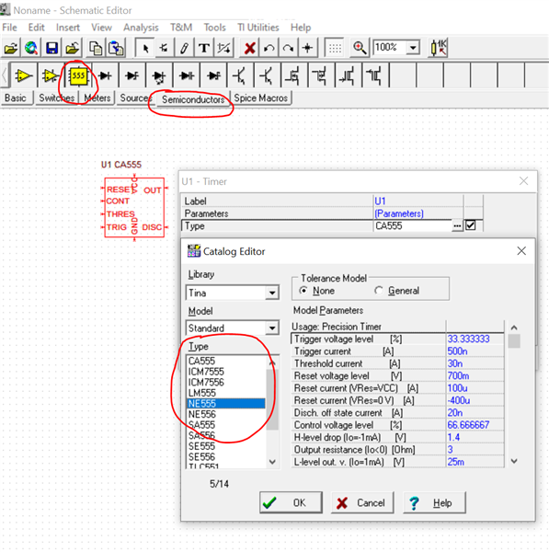
Task: Pick the NPN bipolar transistor icon
Action: point(241,75)
